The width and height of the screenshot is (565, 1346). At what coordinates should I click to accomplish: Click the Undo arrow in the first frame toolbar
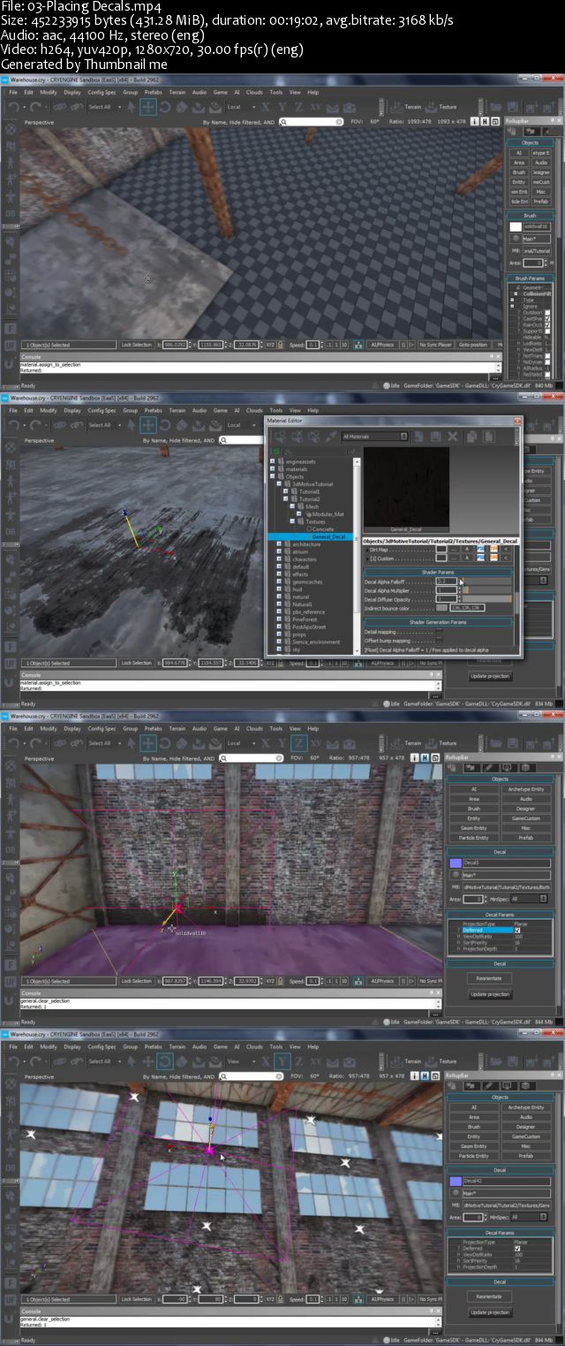pos(14,107)
